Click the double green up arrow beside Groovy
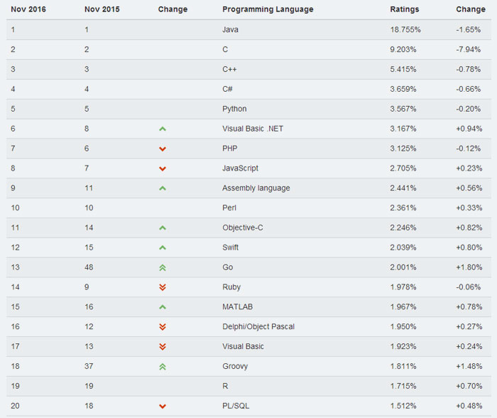The width and height of the screenshot is (497, 418). [x=163, y=367]
